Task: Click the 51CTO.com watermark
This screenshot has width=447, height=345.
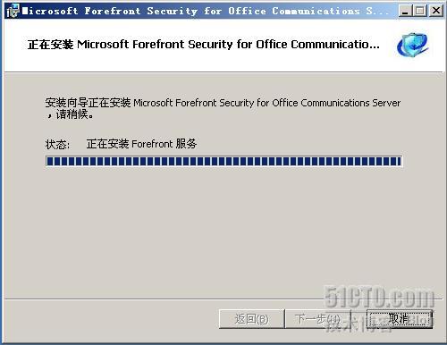Action: point(379,297)
